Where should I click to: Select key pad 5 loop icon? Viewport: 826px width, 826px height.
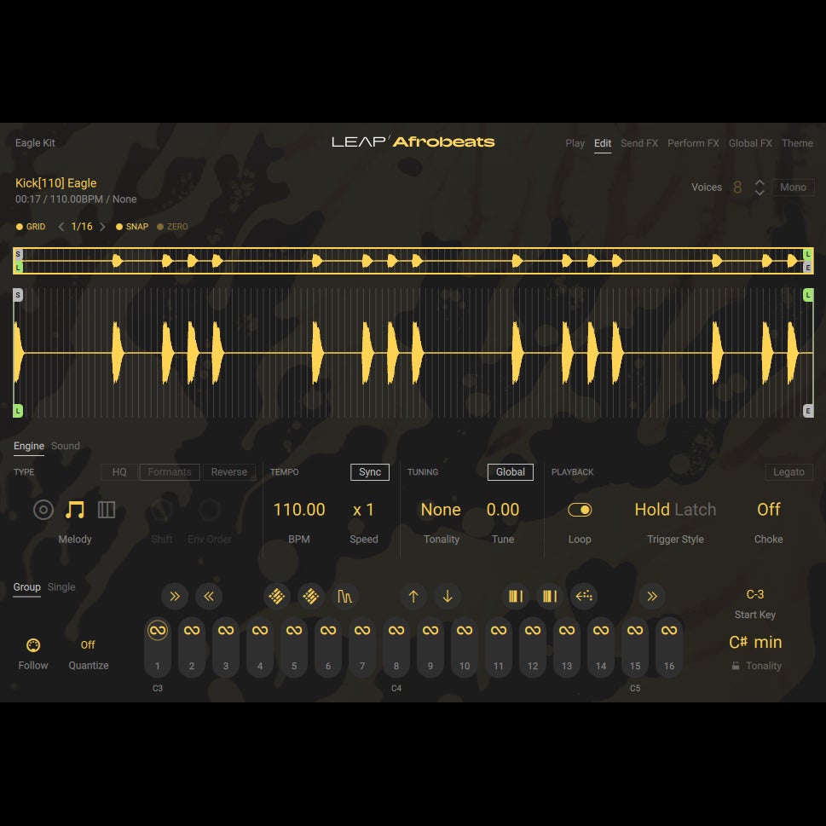tap(294, 630)
